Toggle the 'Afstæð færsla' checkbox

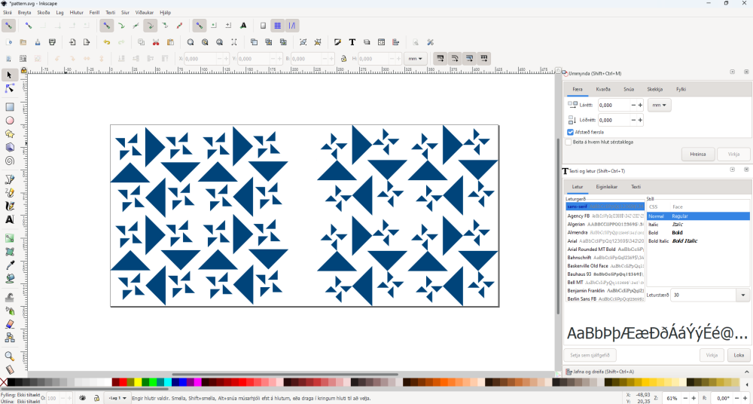pyautogui.click(x=571, y=132)
